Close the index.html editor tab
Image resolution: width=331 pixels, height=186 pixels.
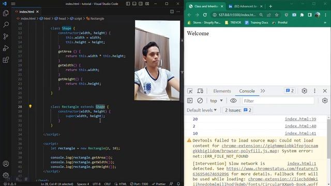click(x=37, y=11)
